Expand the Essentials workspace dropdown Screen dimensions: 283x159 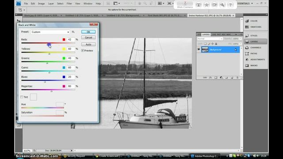pos(252,4)
